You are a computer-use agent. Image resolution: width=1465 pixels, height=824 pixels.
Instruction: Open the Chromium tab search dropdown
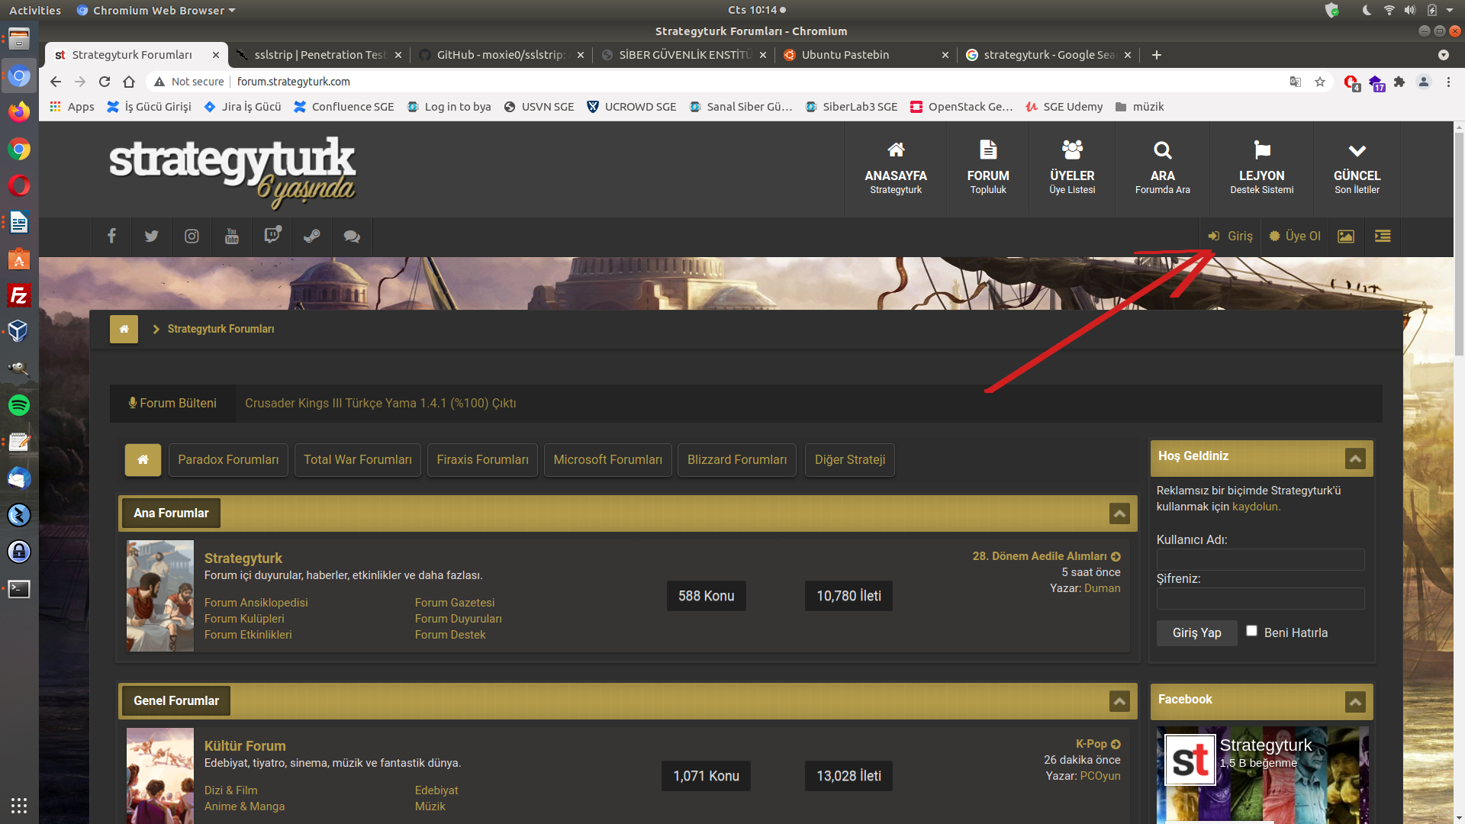pyautogui.click(x=1443, y=55)
